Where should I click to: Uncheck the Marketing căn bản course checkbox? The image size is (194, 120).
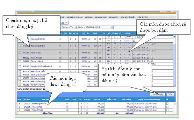(20, 46)
